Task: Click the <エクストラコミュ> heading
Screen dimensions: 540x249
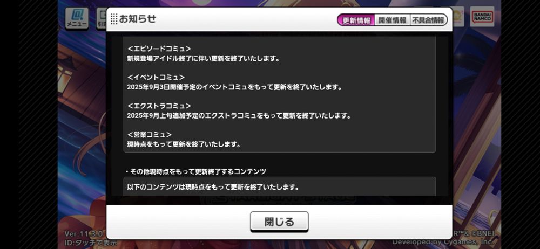Action: [159, 106]
